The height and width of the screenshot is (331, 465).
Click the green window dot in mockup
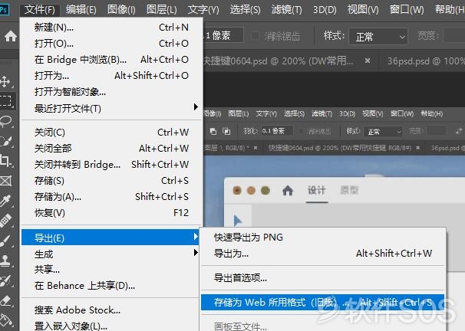(x=265, y=190)
